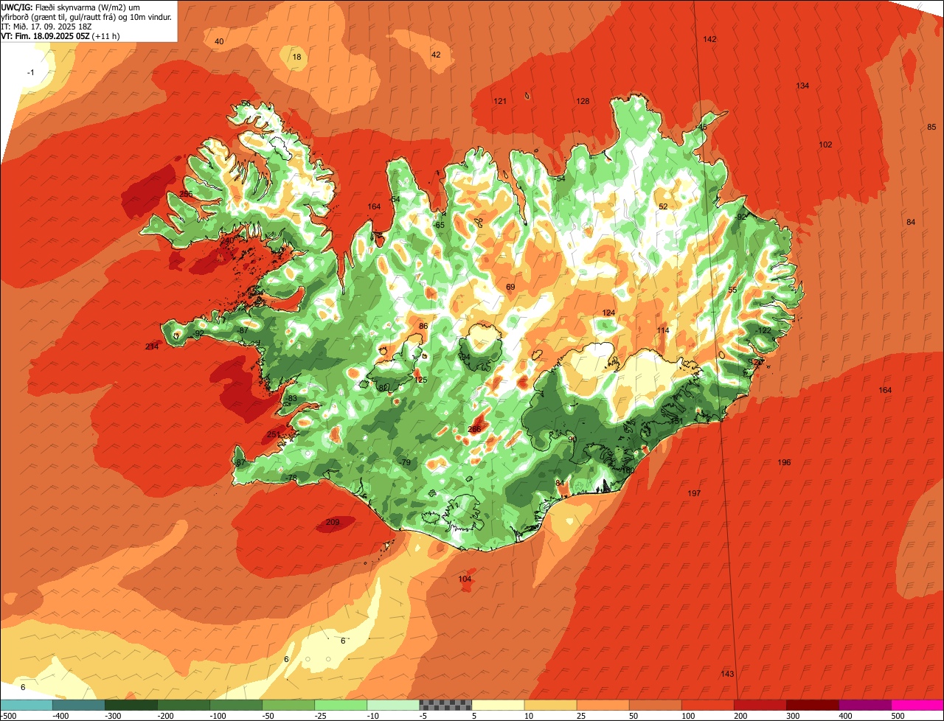The width and height of the screenshot is (944, 721).
Task: Click the pale mint -10 to -5 legend swatch
Action: point(393,706)
